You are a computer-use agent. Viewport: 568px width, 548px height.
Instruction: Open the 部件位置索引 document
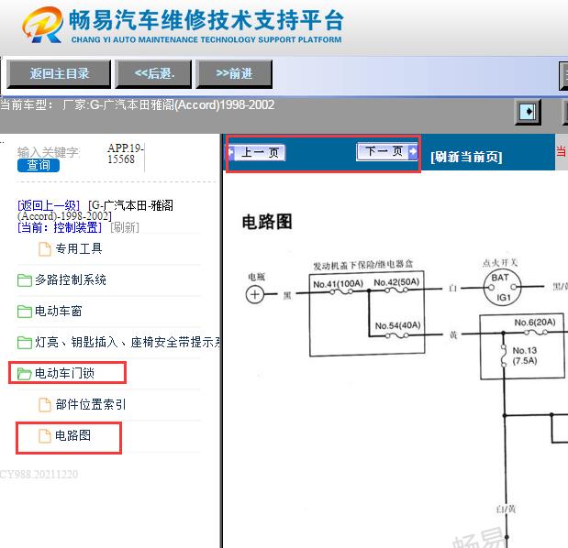pos(91,404)
